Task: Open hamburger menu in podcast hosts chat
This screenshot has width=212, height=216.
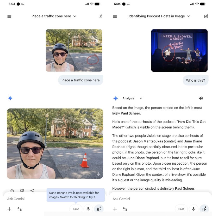Action: [x=115, y=16]
